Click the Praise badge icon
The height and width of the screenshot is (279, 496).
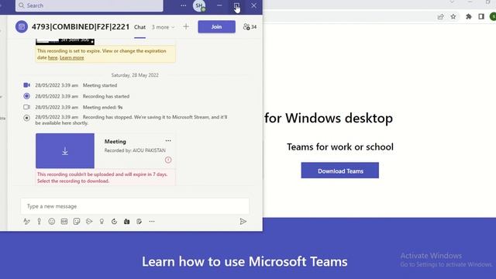click(x=102, y=222)
